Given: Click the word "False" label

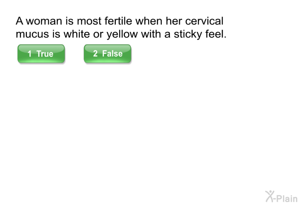Looking at the screenshot, I should [x=112, y=54].
